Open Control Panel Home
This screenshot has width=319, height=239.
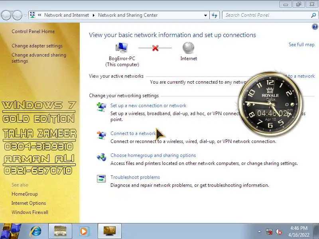(33, 31)
